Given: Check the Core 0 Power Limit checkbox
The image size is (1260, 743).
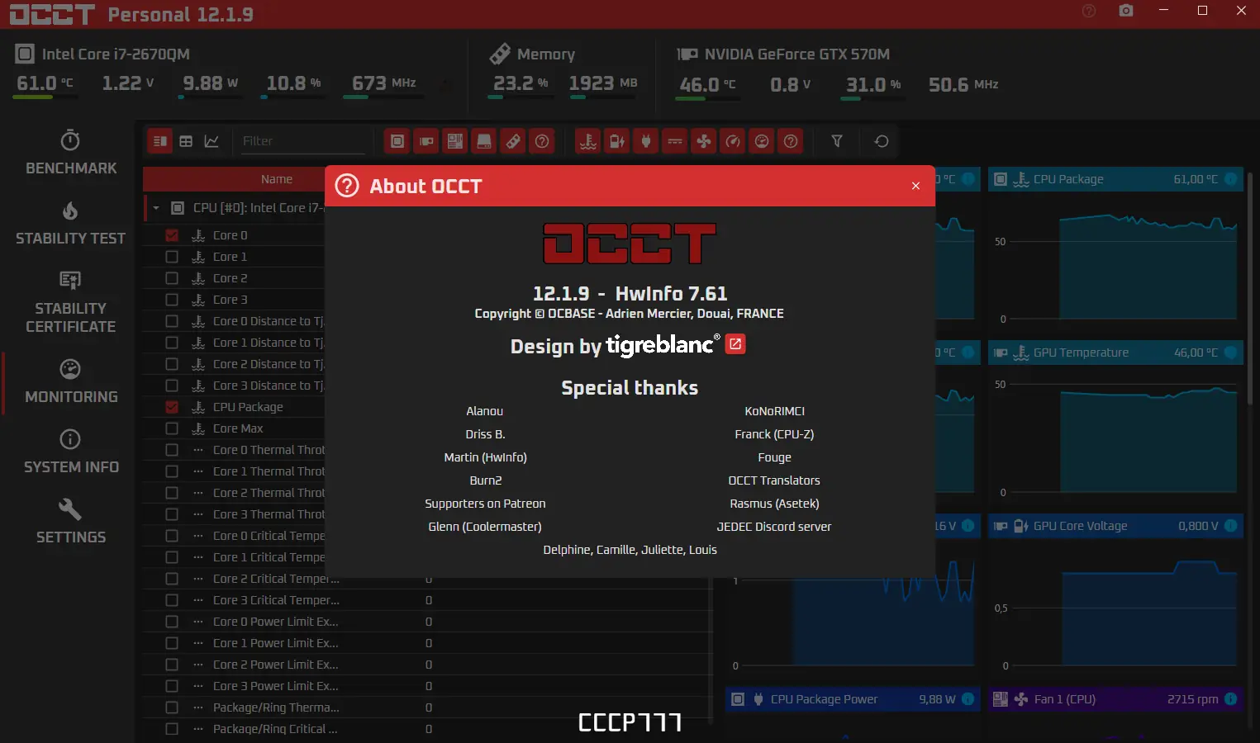Looking at the screenshot, I should [172, 622].
